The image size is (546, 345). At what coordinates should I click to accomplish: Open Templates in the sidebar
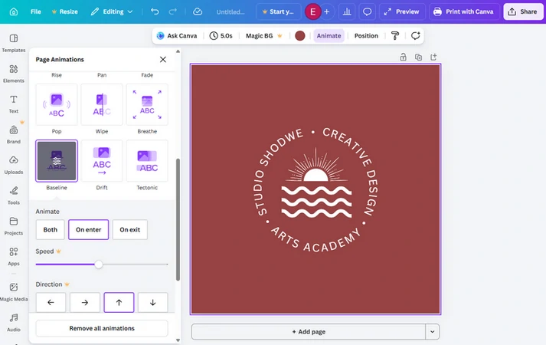pyautogui.click(x=14, y=43)
